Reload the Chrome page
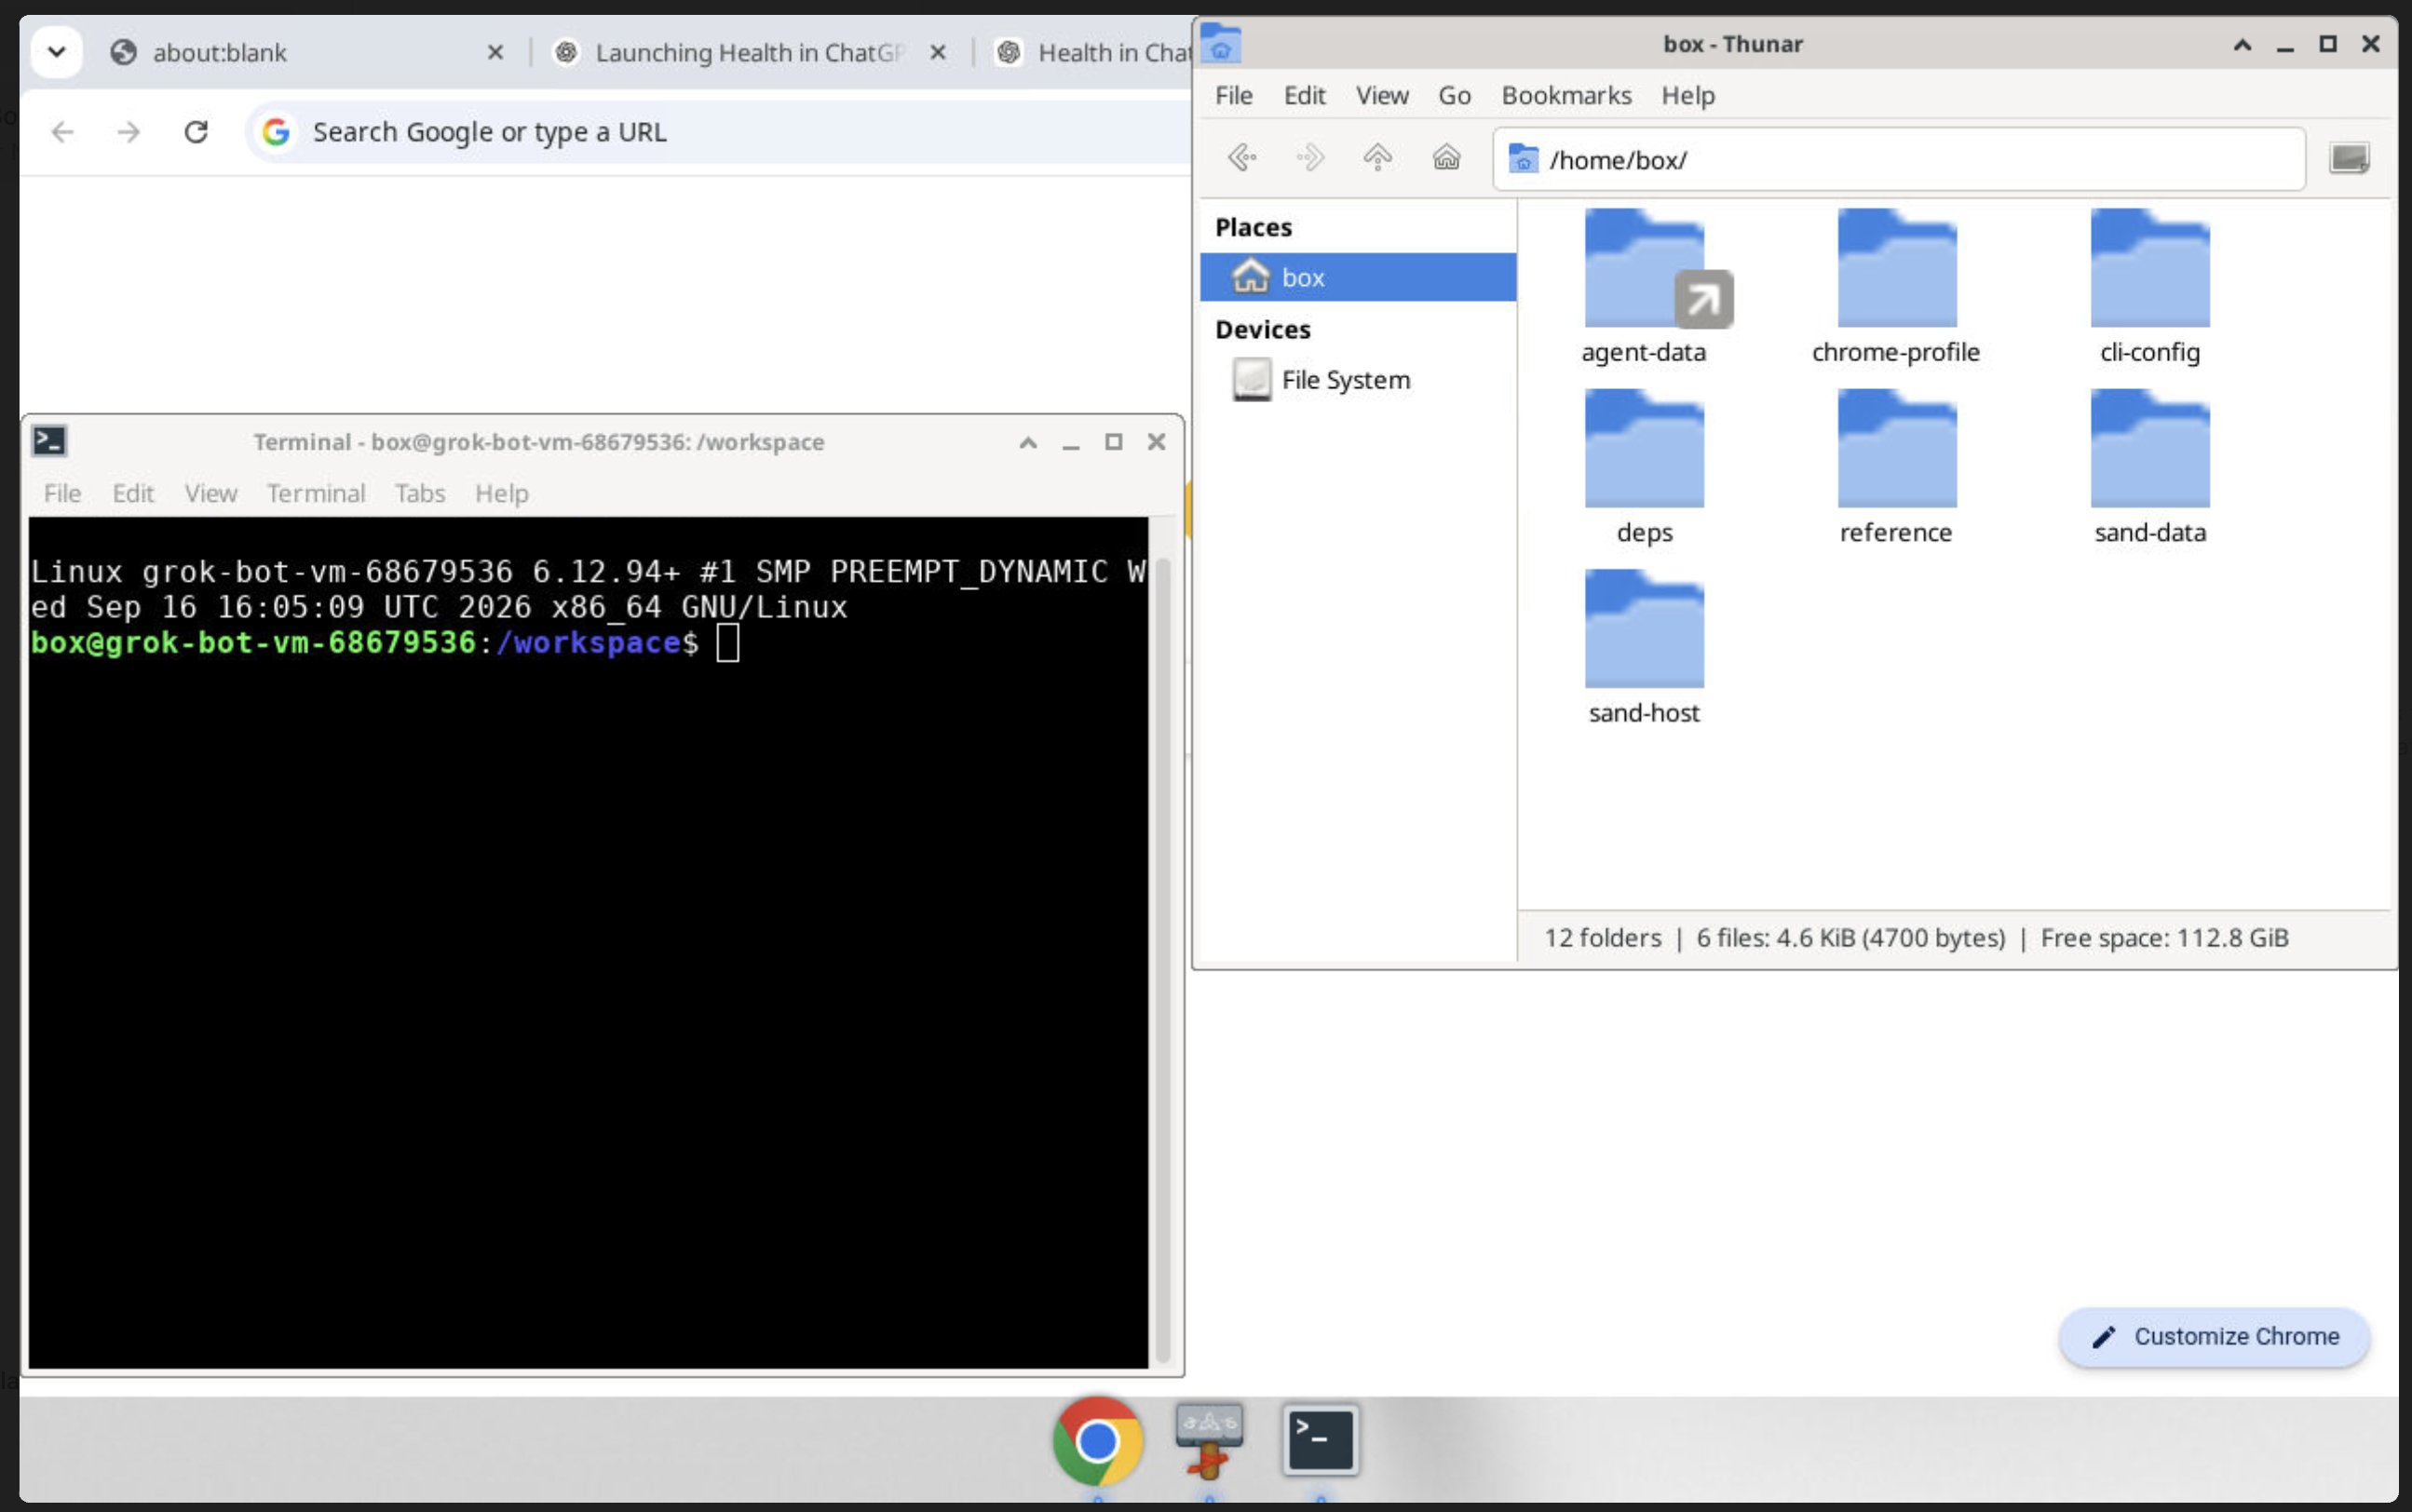The width and height of the screenshot is (2412, 1512). [196, 131]
